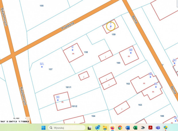Screen dimensions: 178x131
Task: Open Firefox from the taskbar
Action: point(112,128)
